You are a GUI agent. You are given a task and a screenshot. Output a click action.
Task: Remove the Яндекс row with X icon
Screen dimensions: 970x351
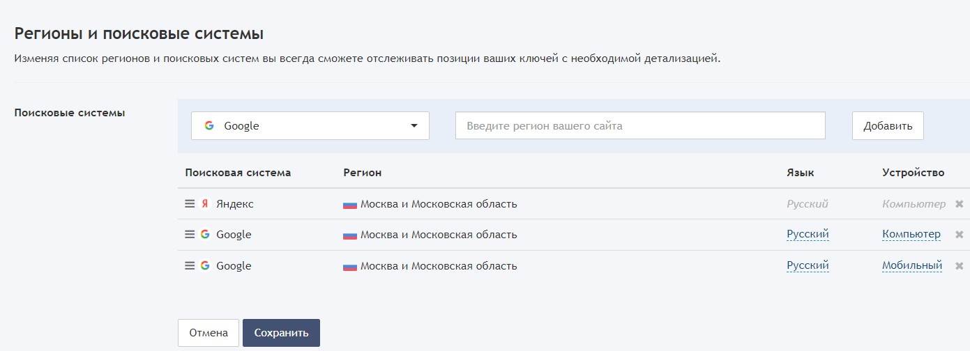coord(959,205)
